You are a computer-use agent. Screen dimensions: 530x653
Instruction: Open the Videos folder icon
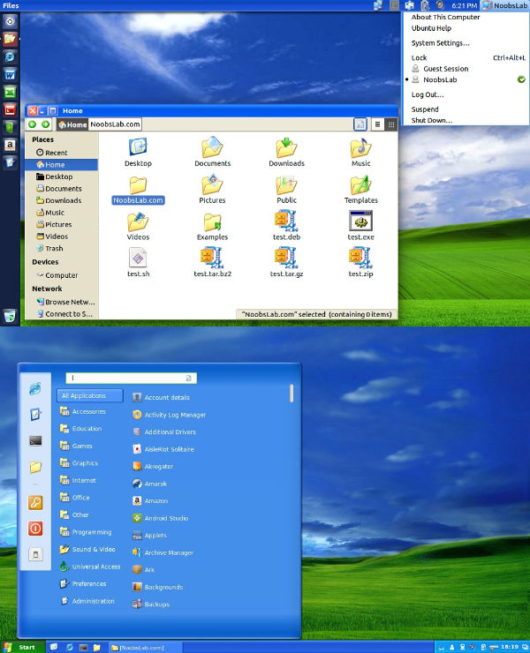point(138,221)
